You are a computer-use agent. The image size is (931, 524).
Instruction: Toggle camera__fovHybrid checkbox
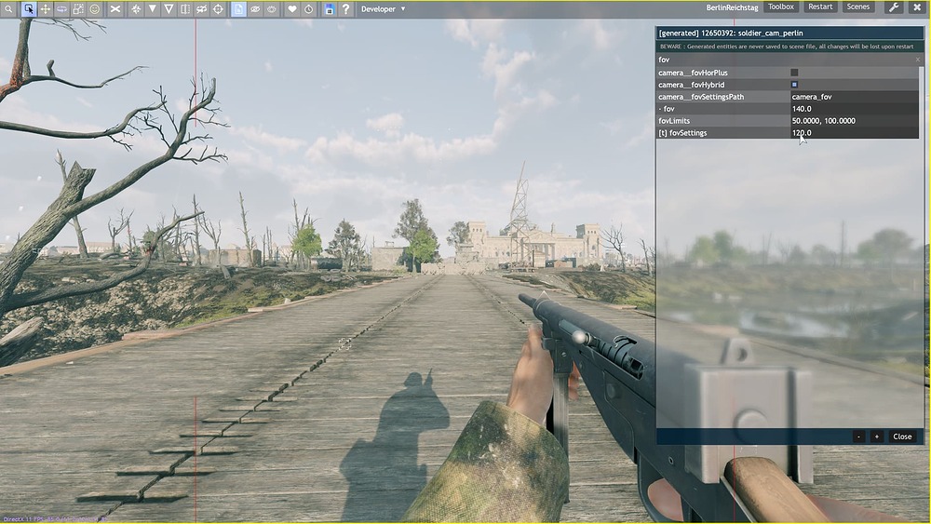click(794, 85)
